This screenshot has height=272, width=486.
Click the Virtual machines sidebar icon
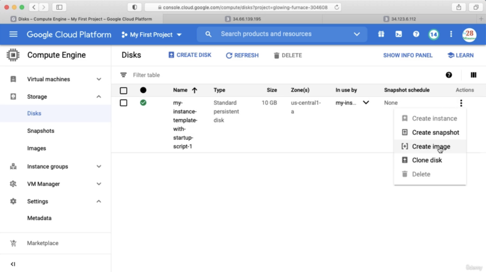pos(13,79)
